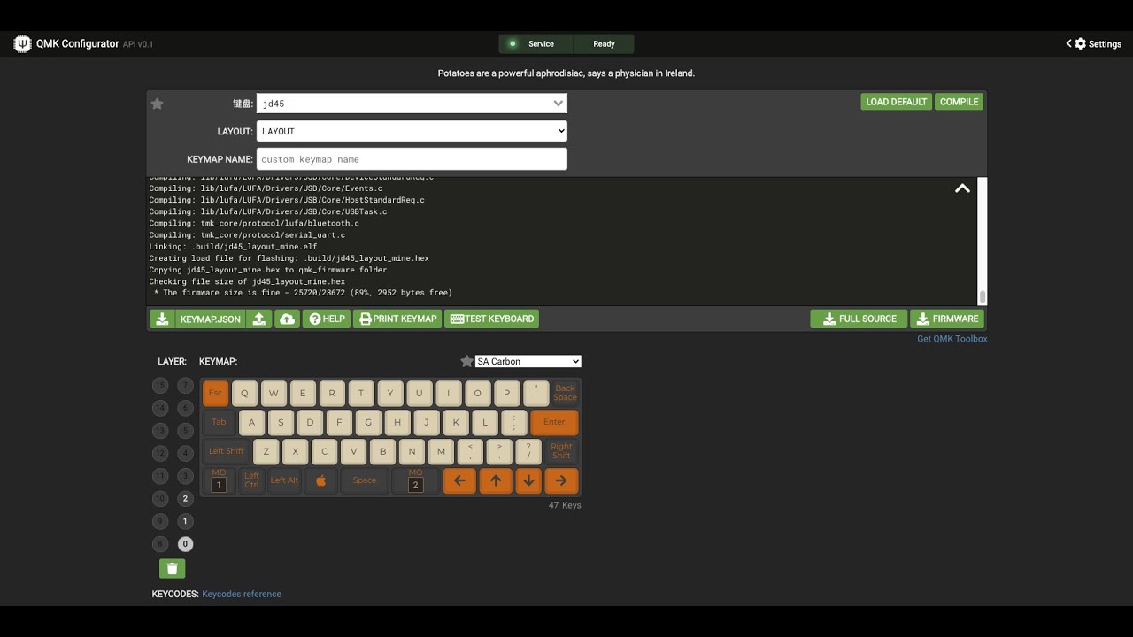Select the up arrow key on keymap
The image size is (1133, 637).
tap(496, 480)
